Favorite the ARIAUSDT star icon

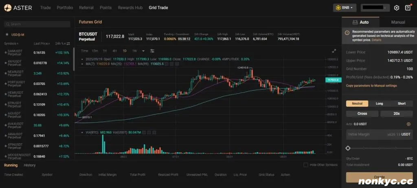[6, 135]
